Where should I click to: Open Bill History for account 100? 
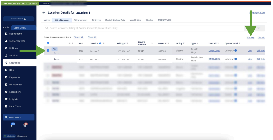coord(261,51)
